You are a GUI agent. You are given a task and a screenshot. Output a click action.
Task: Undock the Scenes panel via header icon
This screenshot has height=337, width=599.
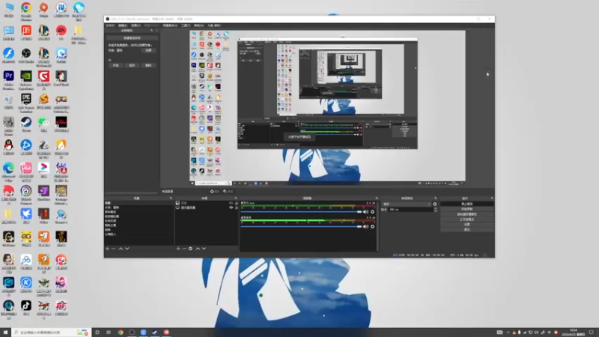click(x=171, y=198)
